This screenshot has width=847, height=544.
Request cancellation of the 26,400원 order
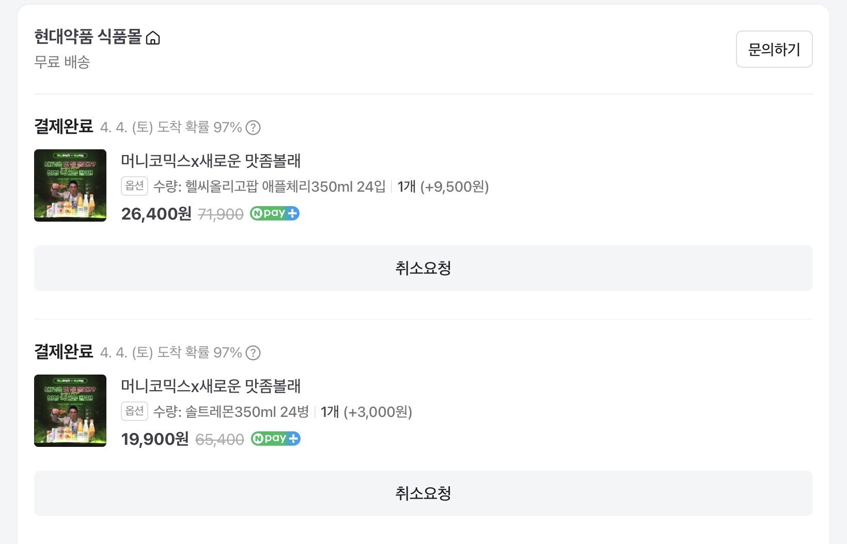coord(423,268)
